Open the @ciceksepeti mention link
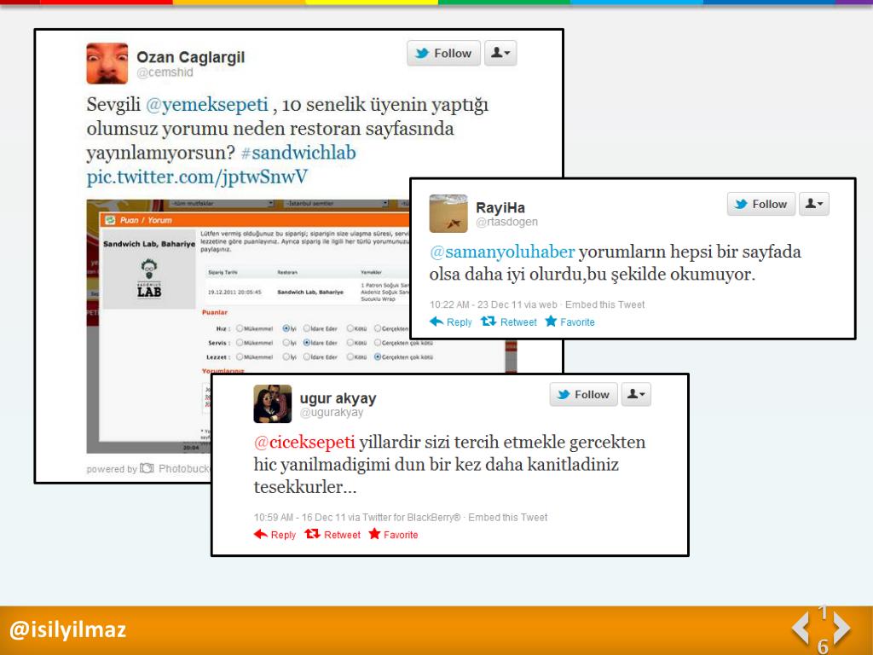Viewport: 873px width, 655px height. 304,443
